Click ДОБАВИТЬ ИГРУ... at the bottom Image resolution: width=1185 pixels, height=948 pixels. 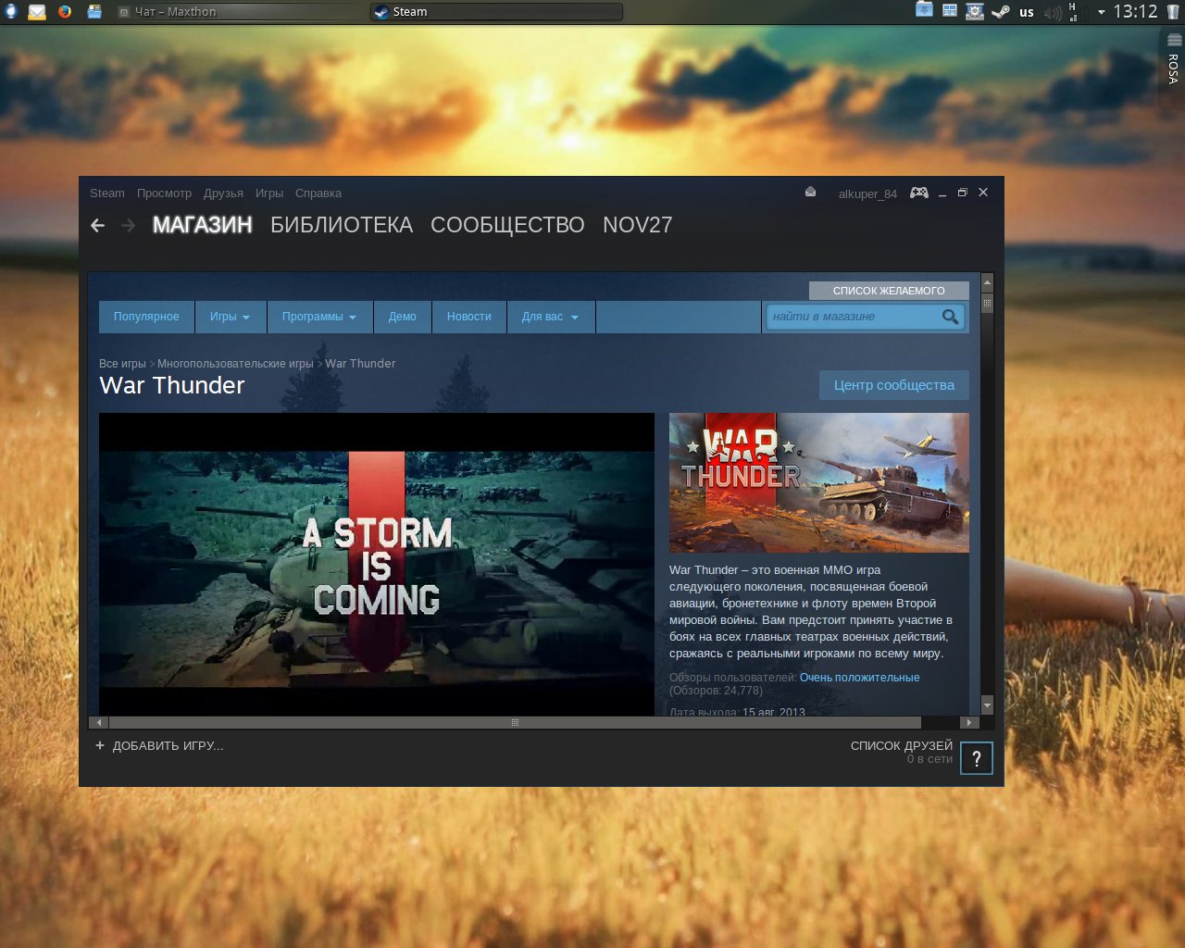click(x=168, y=745)
